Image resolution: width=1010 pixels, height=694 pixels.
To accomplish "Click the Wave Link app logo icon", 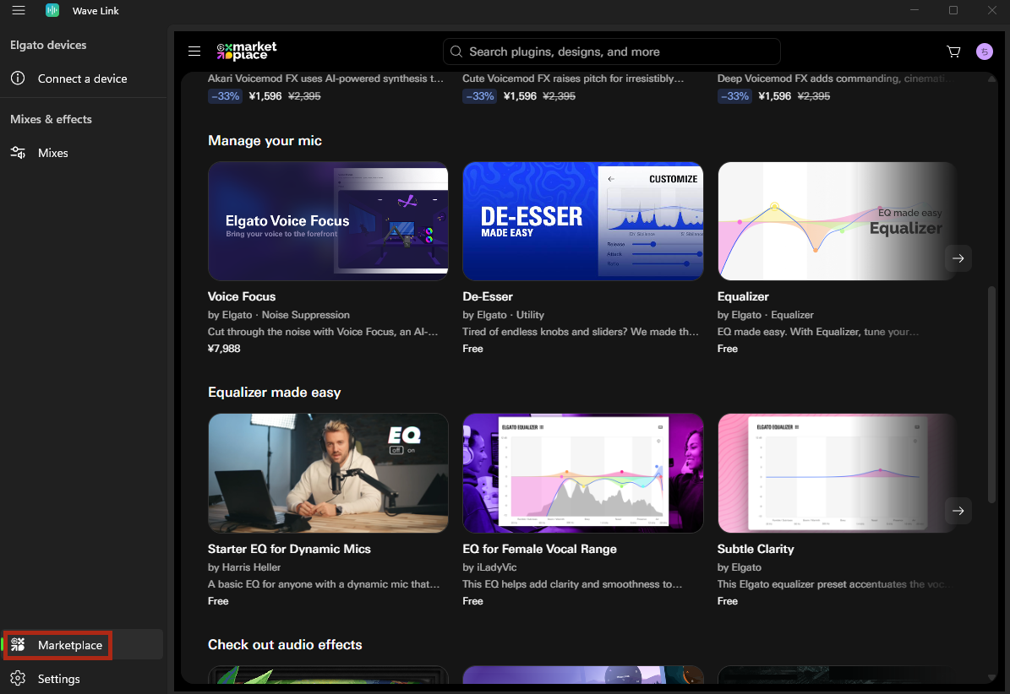I will [x=52, y=10].
